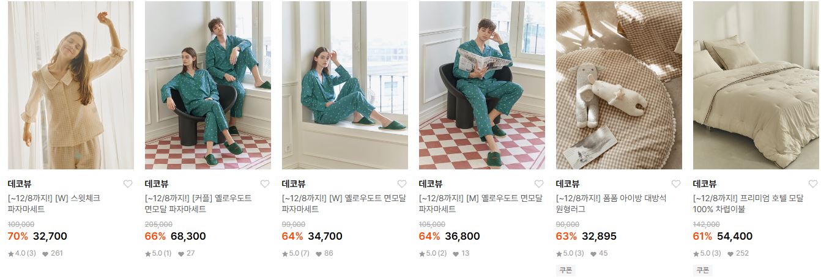Tap heart icon on [M] 옐로우도트 파자마세트
This screenshot has height=277, width=821.
point(539,184)
